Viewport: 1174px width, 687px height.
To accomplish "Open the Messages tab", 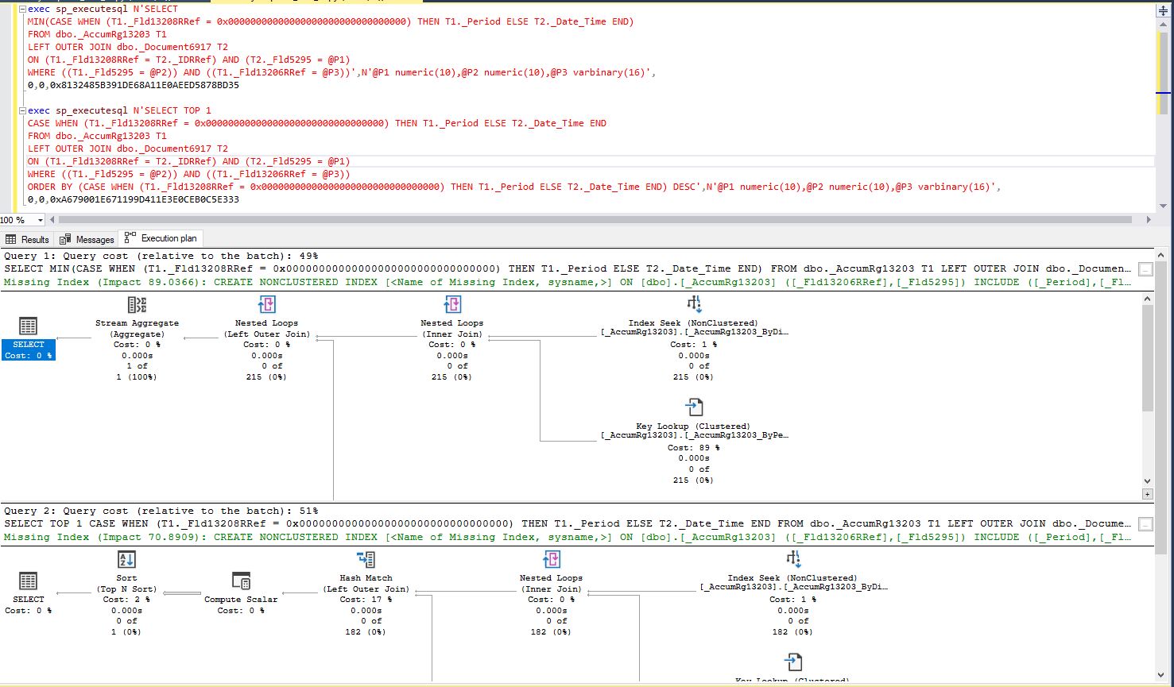I will pyautogui.click(x=87, y=239).
